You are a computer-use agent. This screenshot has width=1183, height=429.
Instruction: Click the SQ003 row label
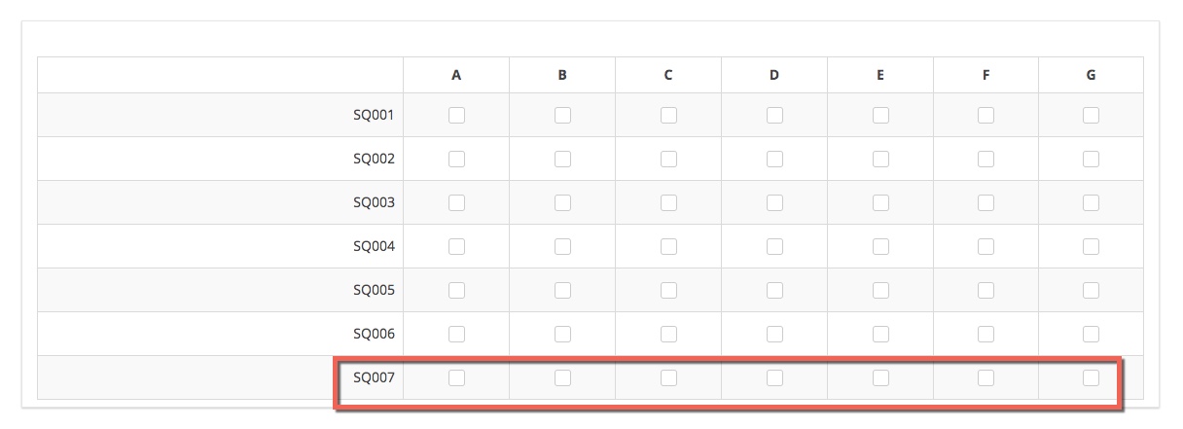coord(374,202)
